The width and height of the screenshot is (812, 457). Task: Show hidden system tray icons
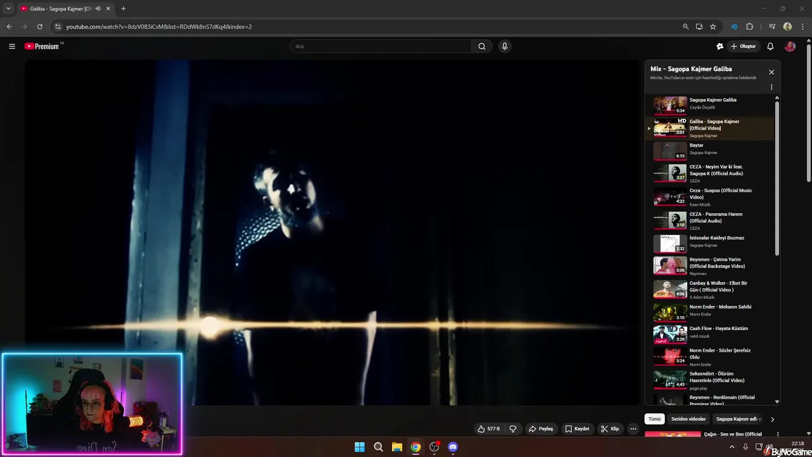tap(731, 447)
